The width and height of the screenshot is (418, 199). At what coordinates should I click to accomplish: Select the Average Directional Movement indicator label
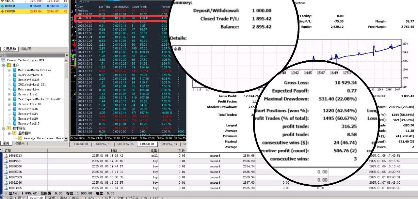[x=44, y=138]
